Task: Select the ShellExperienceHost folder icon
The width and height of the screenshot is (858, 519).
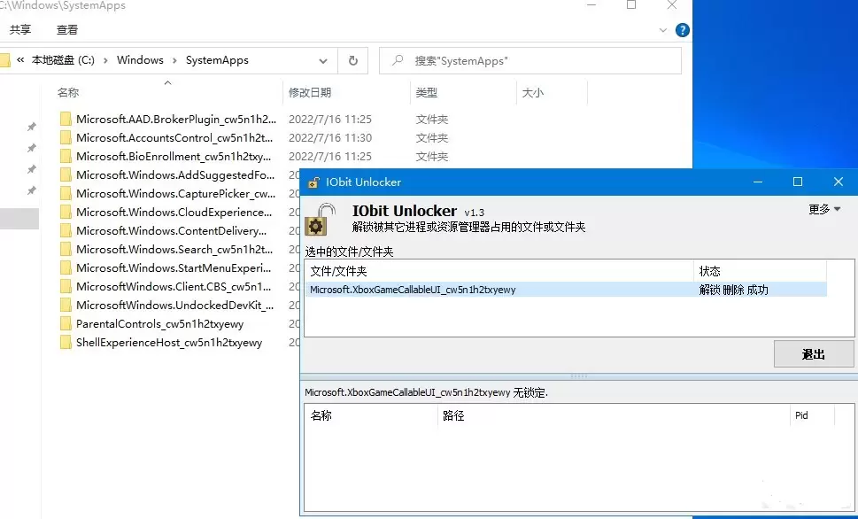Action: (66, 343)
